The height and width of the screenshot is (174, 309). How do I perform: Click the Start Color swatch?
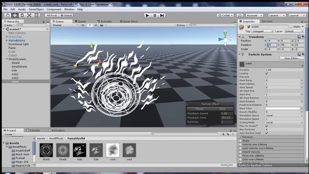[282, 108]
